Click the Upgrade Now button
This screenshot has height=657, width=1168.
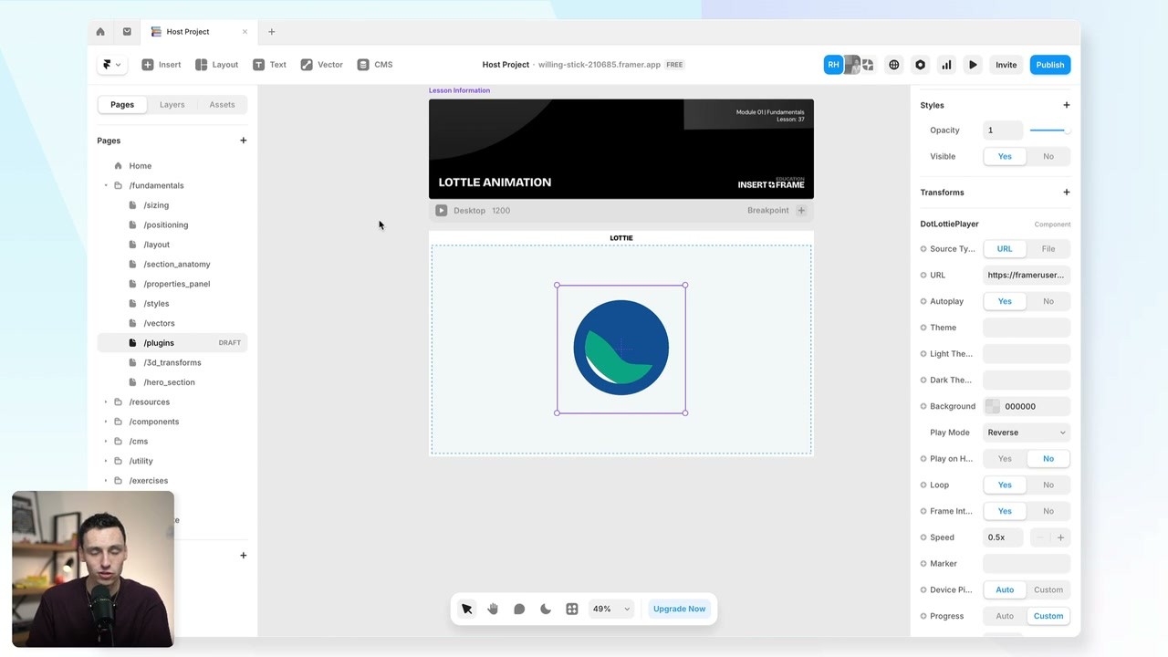point(679,610)
